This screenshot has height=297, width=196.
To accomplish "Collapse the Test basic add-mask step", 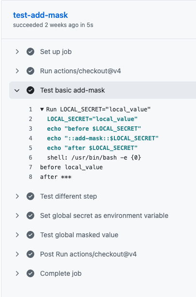I will [17, 90].
